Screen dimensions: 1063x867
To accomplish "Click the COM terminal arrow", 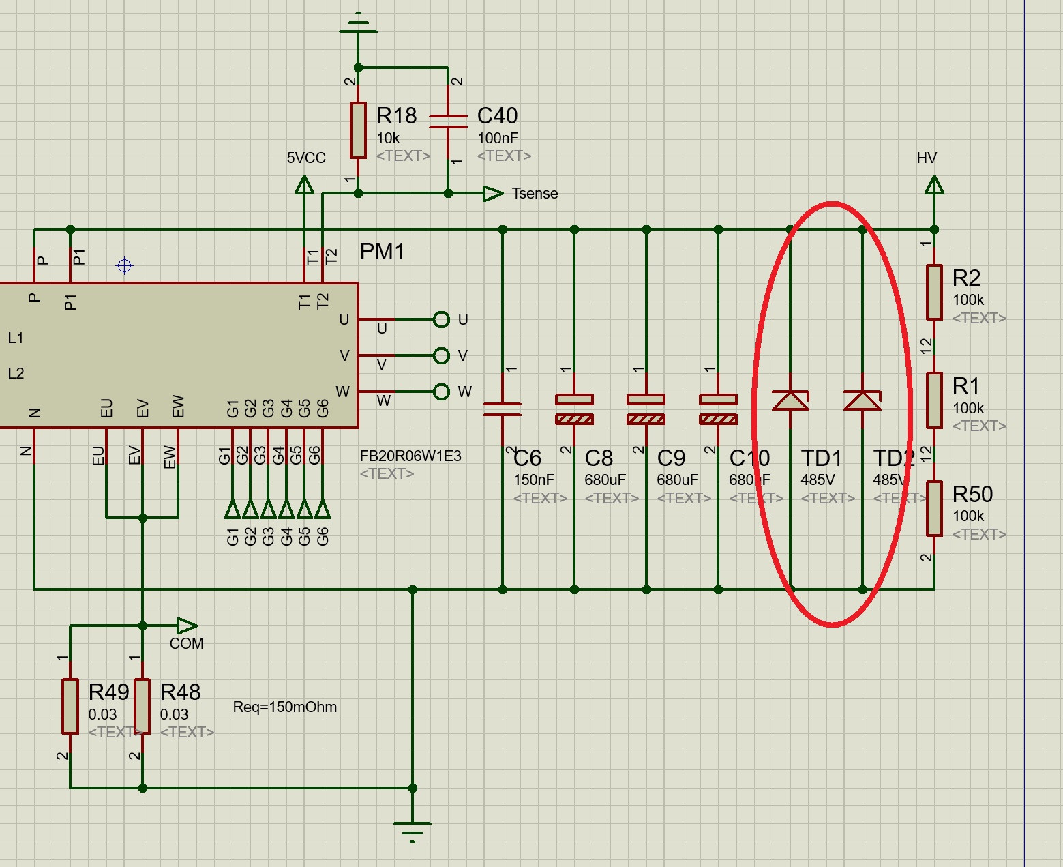I will coord(188,626).
